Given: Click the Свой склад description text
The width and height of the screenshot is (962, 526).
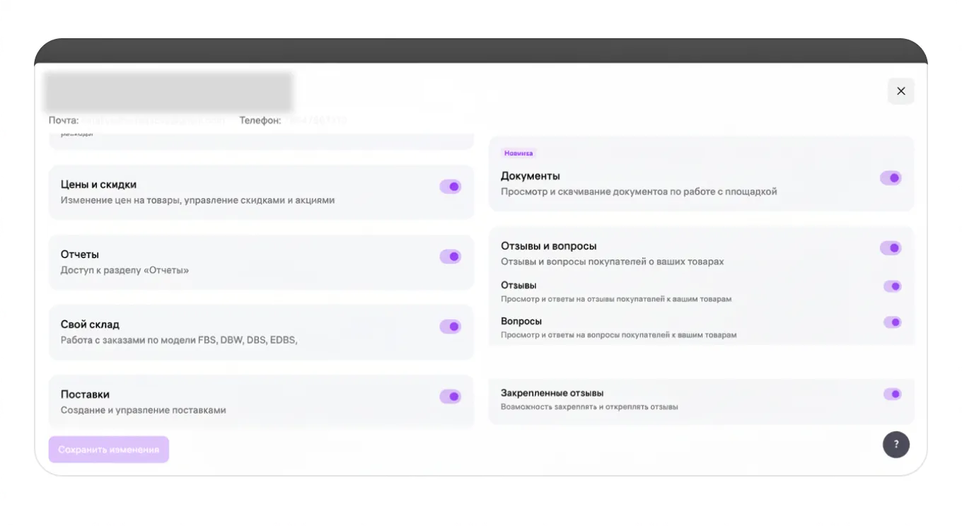Looking at the screenshot, I should tap(179, 340).
